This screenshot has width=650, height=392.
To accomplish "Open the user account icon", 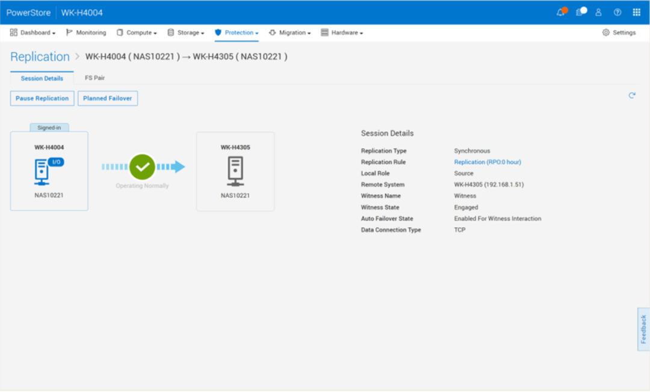I will (x=598, y=13).
